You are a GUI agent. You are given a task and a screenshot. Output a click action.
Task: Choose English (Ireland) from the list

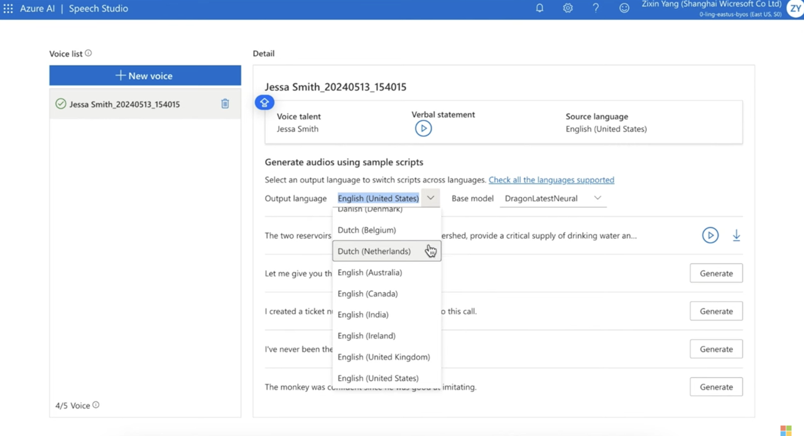387,336
